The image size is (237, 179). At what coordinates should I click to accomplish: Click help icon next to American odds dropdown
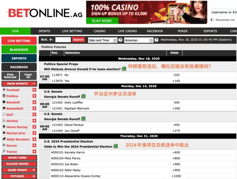(x=156, y=40)
